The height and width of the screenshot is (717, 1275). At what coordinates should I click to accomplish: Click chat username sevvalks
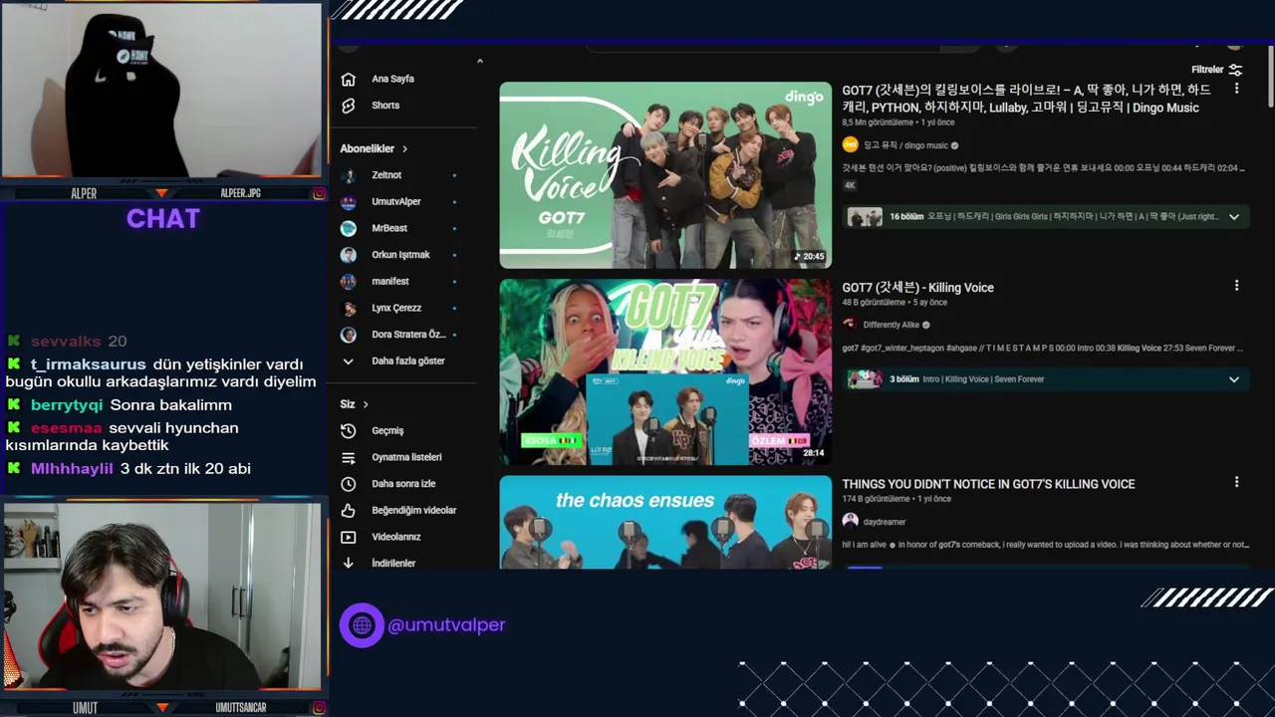pos(65,342)
